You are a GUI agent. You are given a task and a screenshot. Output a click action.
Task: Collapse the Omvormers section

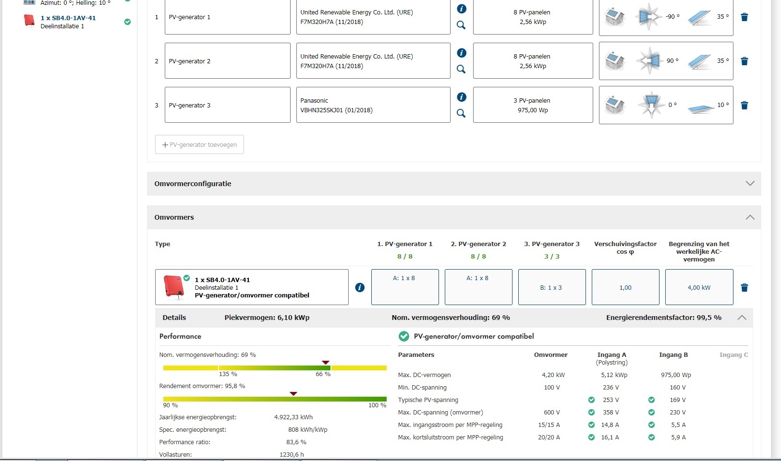coord(750,217)
